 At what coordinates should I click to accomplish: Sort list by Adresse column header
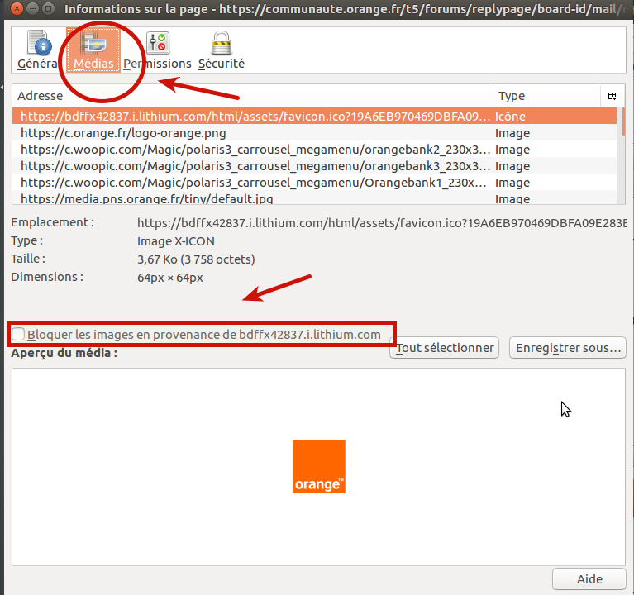(252, 96)
